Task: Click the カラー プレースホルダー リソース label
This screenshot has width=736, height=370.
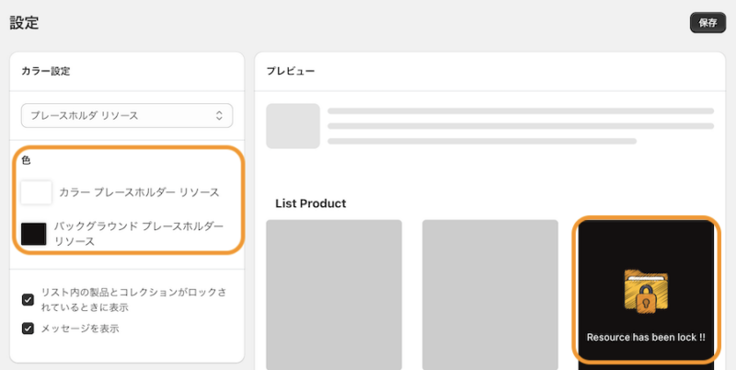Action: tap(139, 192)
